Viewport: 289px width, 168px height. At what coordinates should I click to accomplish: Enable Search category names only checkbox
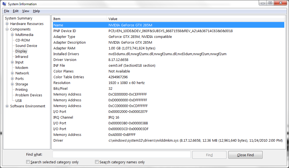click(97, 162)
